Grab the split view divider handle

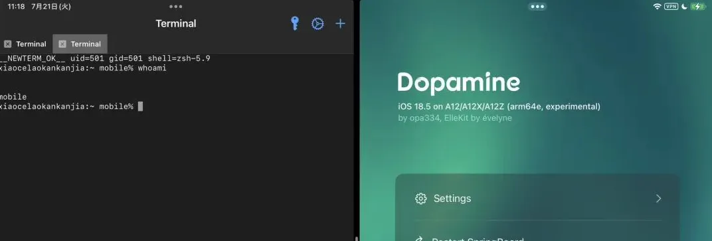[357, 238]
